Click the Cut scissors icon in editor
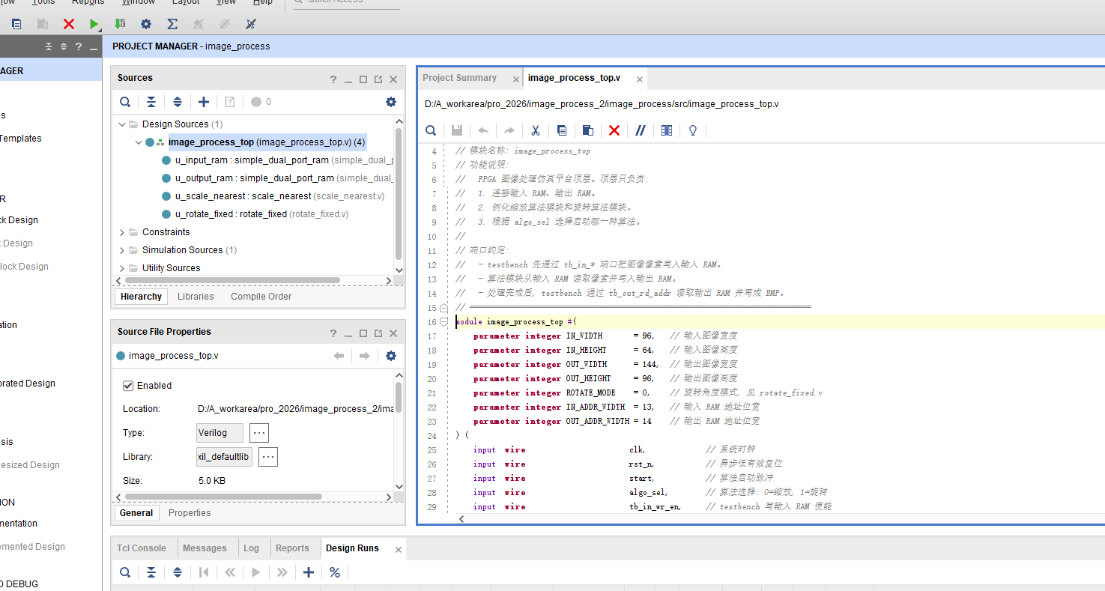 [536, 130]
